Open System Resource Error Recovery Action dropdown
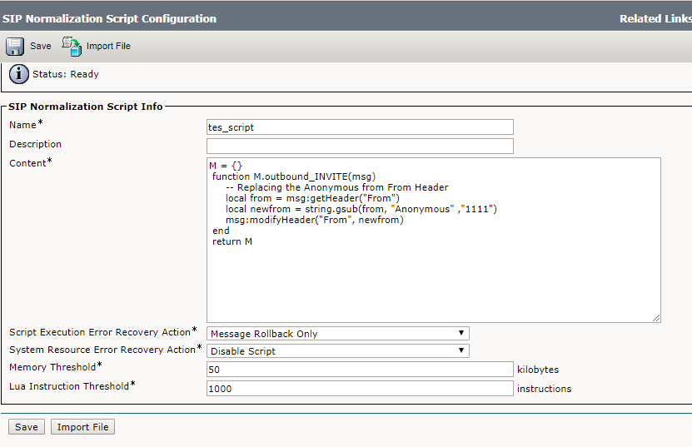This screenshot has height=447, width=692. pyautogui.click(x=337, y=351)
